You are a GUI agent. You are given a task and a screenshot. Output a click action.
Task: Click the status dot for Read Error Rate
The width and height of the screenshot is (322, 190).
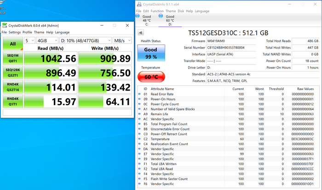[139, 94]
